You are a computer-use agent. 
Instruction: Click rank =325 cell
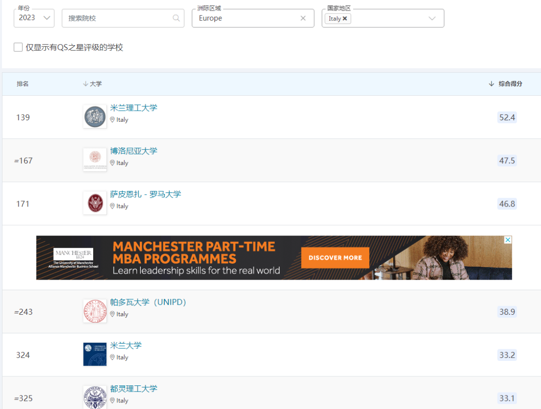coord(24,398)
